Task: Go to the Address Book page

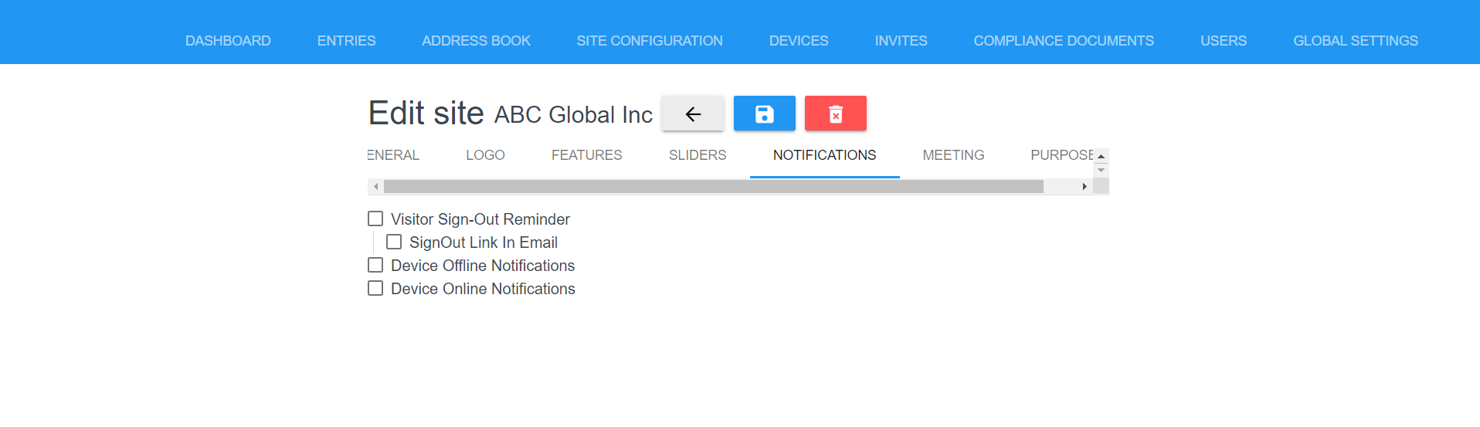Action: coord(476,41)
